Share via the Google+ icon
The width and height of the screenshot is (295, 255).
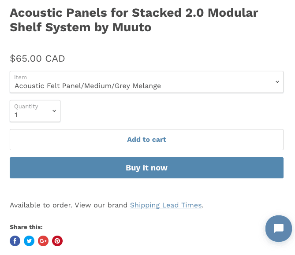(x=43, y=241)
